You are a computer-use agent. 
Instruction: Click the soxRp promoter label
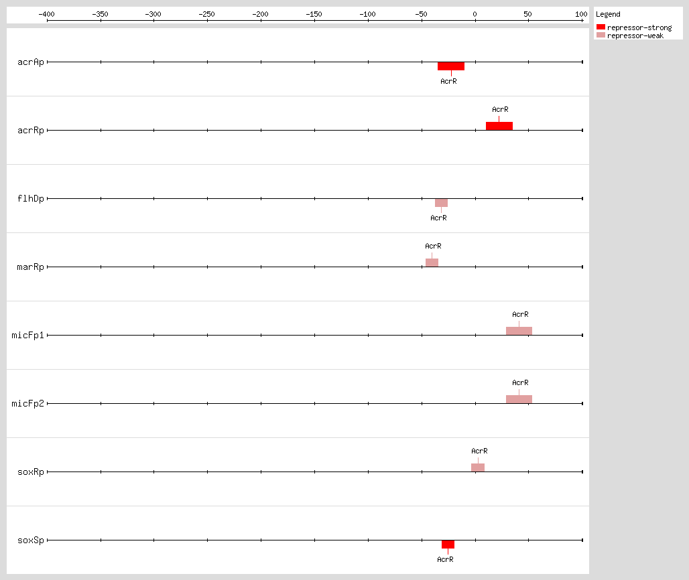[x=31, y=472]
